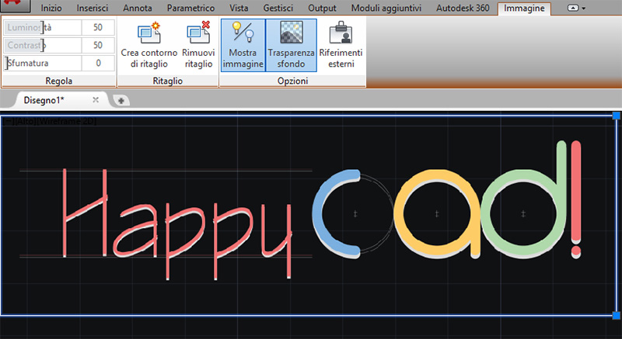The image size is (622, 339).
Task: Open Moduli aggiuntivi tab
Action: tap(386, 8)
